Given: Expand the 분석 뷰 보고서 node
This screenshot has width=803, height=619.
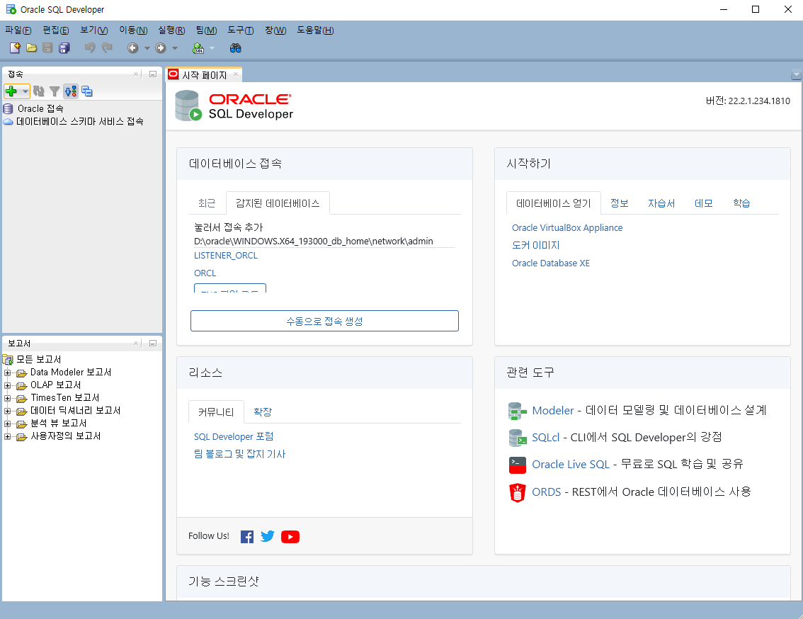Looking at the screenshot, I should coord(7,424).
